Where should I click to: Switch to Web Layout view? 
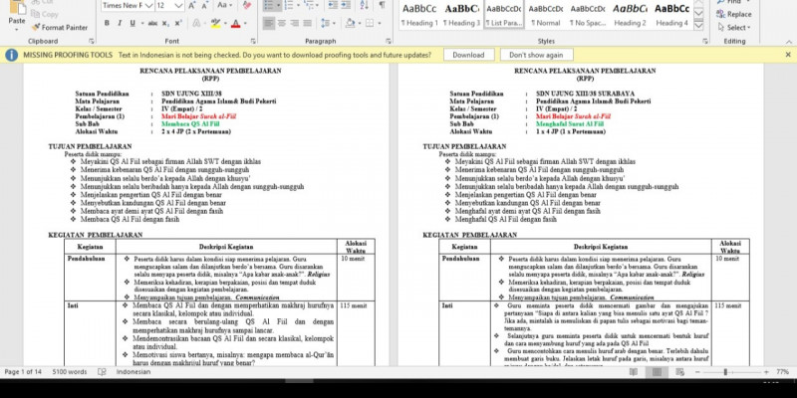pyautogui.click(x=680, y=372)
